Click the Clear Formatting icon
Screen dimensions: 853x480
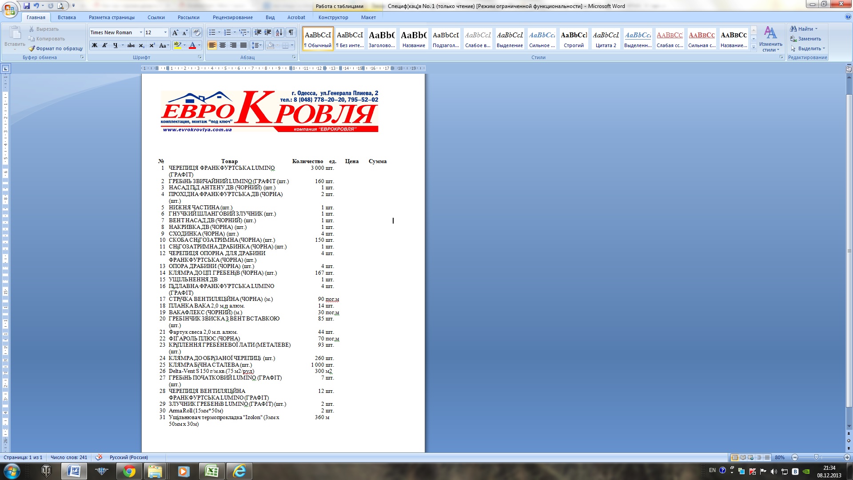[x=197, y=32]
